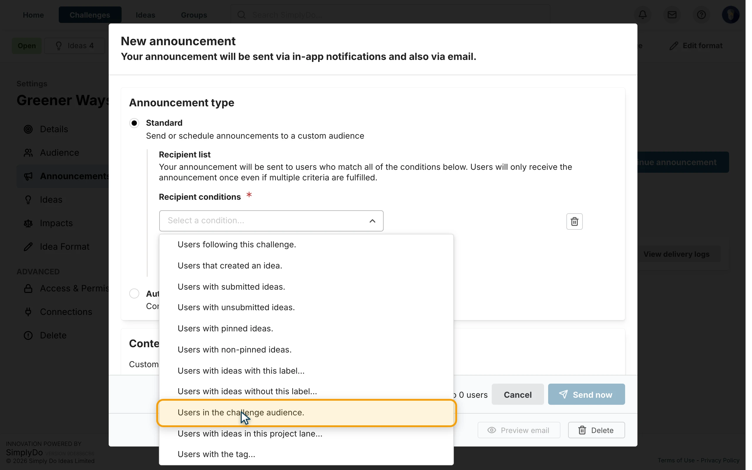Screen dimensions: 752x470
Task: Pick Users with ideas with this label
Action: tap(306, 371)
